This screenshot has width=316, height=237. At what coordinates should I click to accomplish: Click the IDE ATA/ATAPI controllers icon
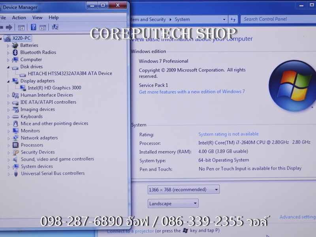(x=15, y=103)
